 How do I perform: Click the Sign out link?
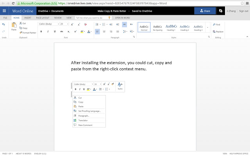[x=244, y=11]
